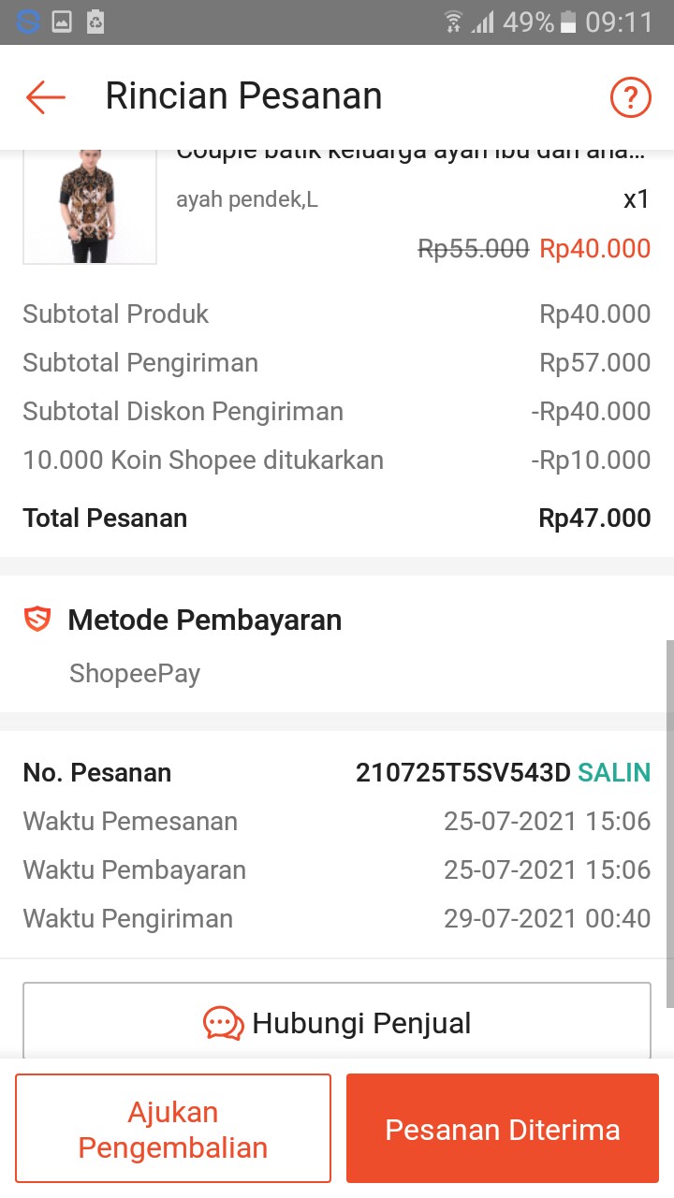
Task: Tap the chat bubble icon
Action: tap(224, 1023)
